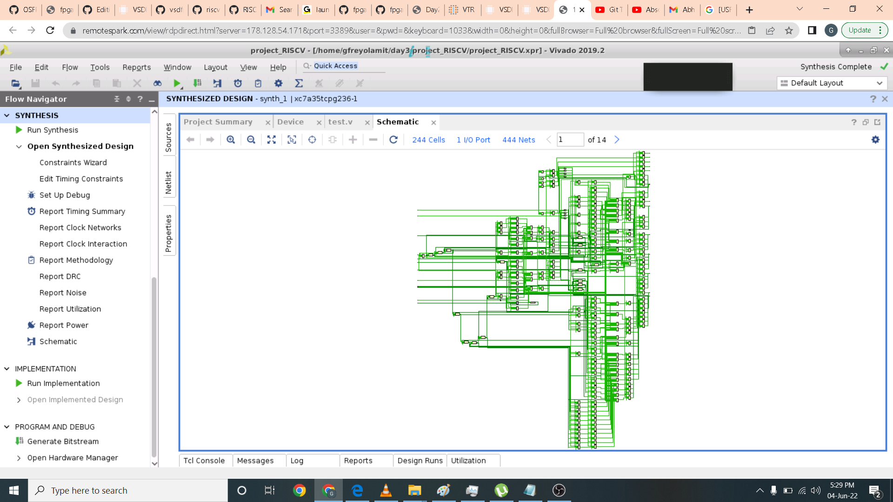Open the Tcl Console tab
The width and height of the screenshot is (893, 502).
[x=204, y=461]
